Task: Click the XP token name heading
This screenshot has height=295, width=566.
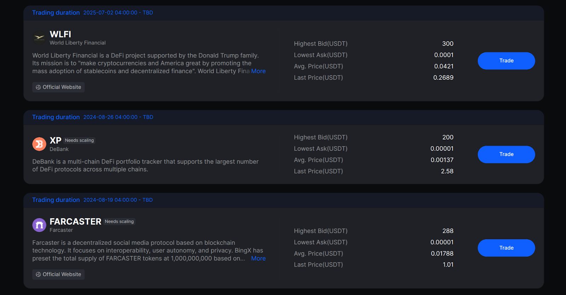Action: click(56, 140)
